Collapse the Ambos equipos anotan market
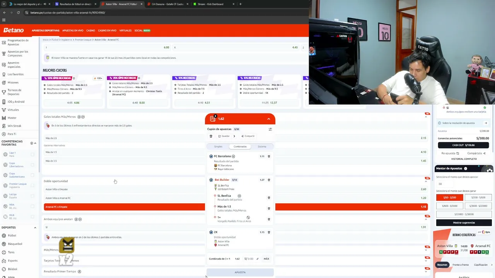Screen dimensions: 495x278 426,219
